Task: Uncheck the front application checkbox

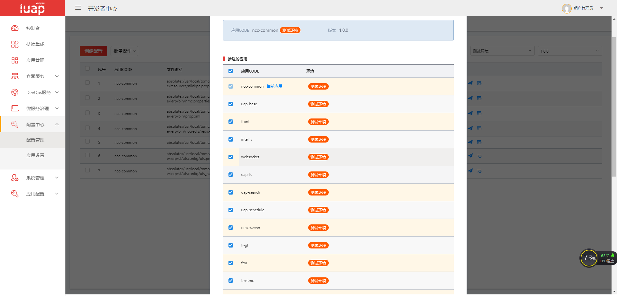Action: [231, 122]
